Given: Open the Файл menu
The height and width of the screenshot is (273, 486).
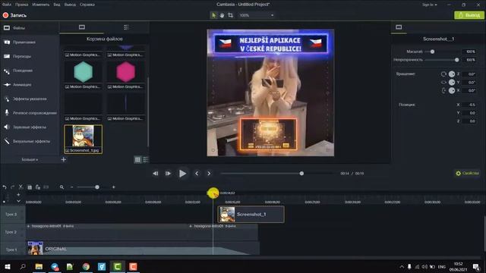Looking at the screenshot, I should click(7, 5).
